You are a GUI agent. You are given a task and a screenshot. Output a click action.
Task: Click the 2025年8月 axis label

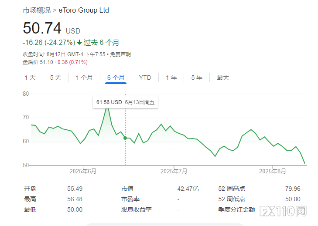pyautogui.click(x=273, y=171)
